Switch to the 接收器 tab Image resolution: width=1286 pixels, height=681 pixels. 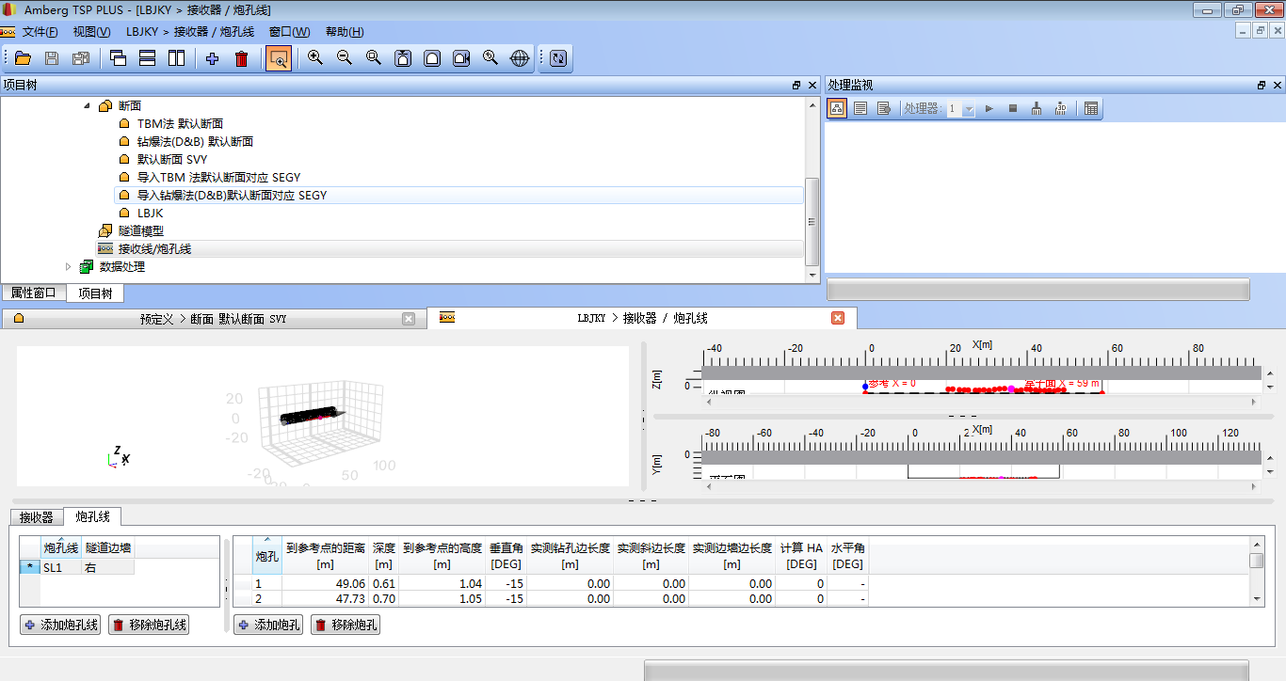[37, 516]
